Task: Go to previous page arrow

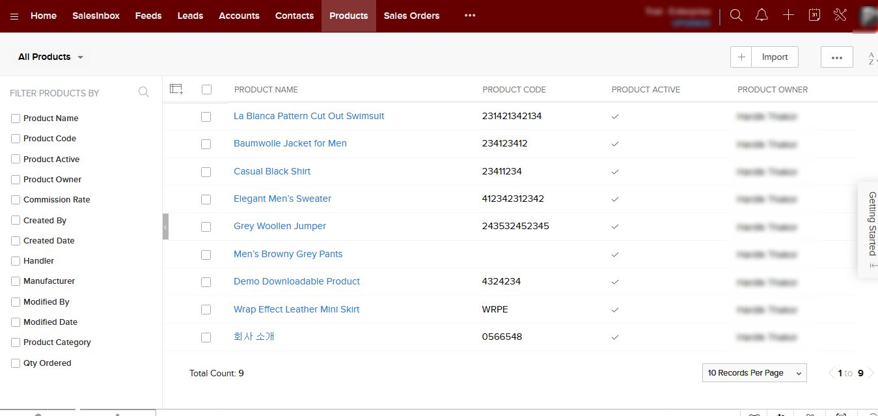Action: [x=831, y=373]
